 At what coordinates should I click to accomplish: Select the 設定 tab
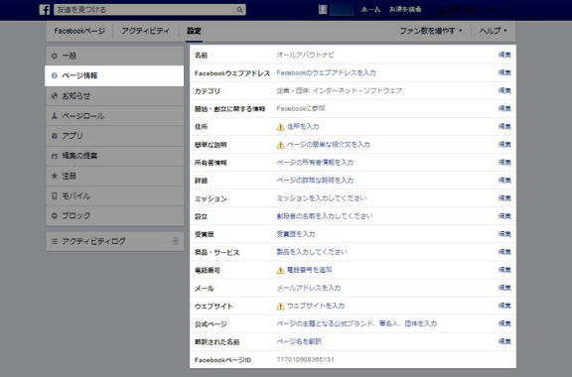(194, 31)
